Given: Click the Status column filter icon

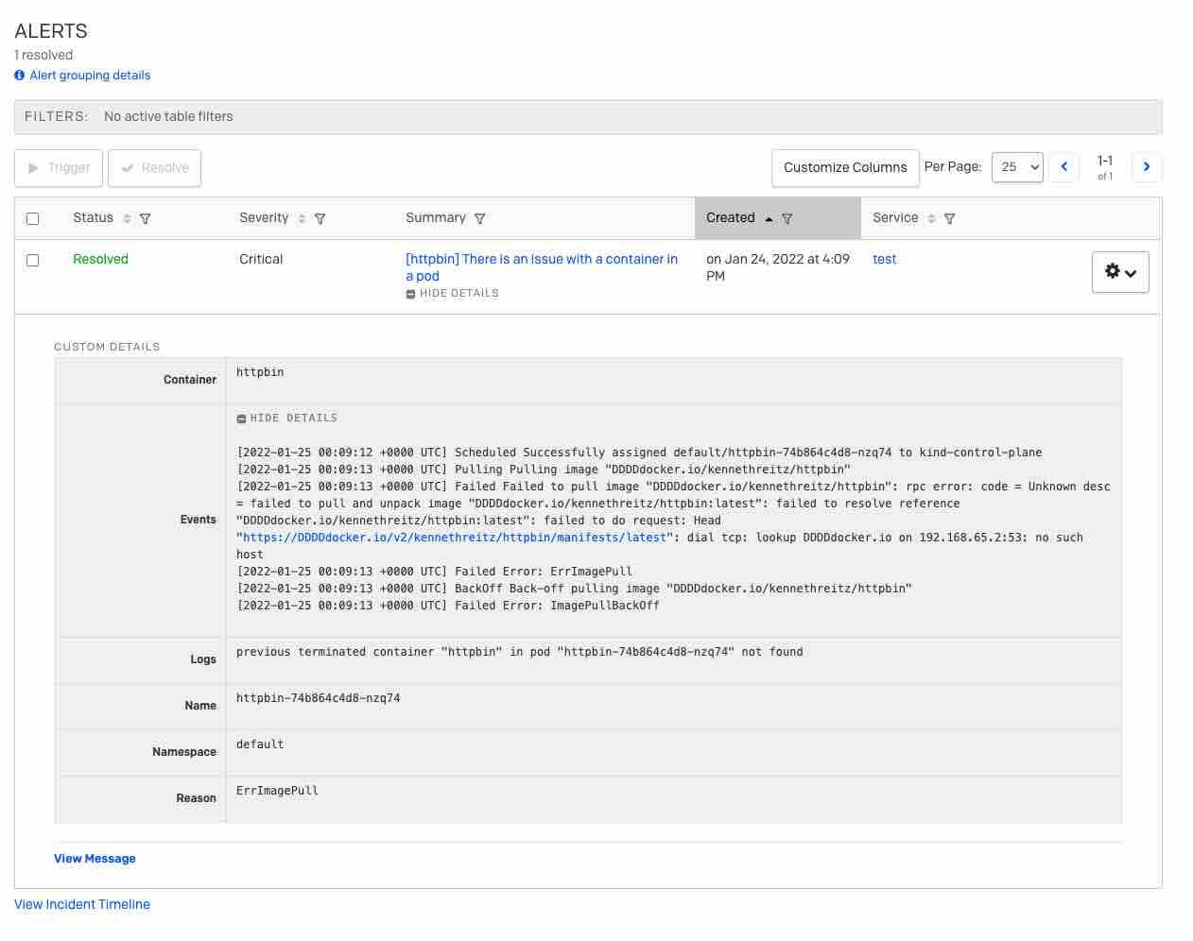Looking at the screenshot, I should (x=145, y=218).
